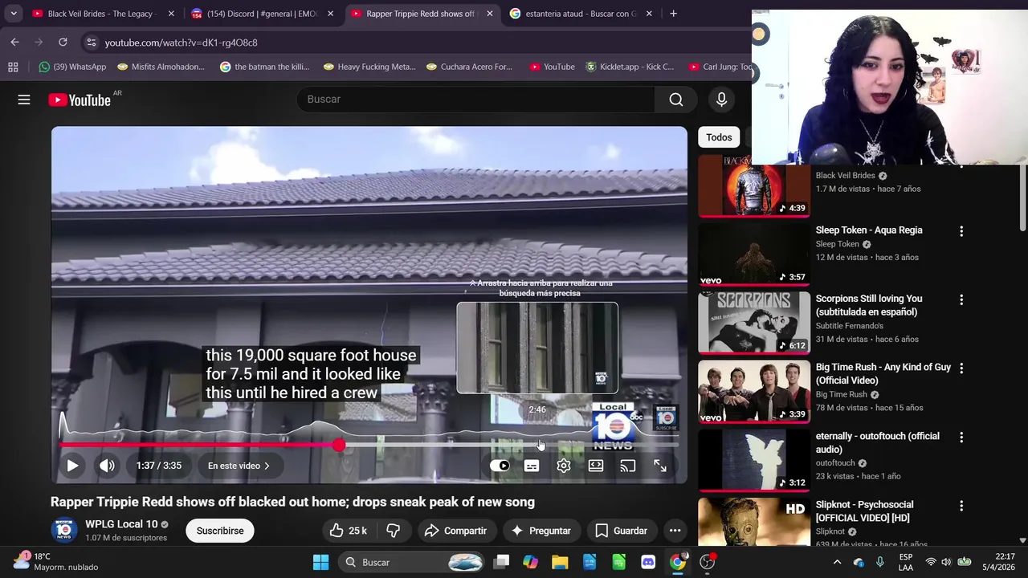Click Suscribirse to WPLG Local 10
The image size is (1028, 578).
220,531
